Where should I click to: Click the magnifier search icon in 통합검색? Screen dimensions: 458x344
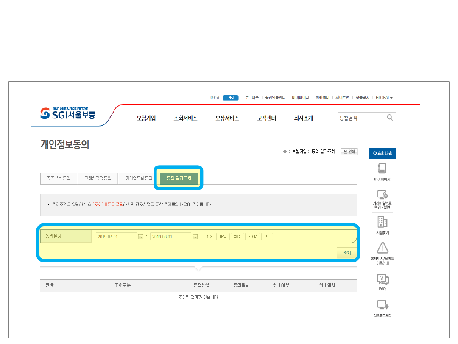[x=390, y=118]
